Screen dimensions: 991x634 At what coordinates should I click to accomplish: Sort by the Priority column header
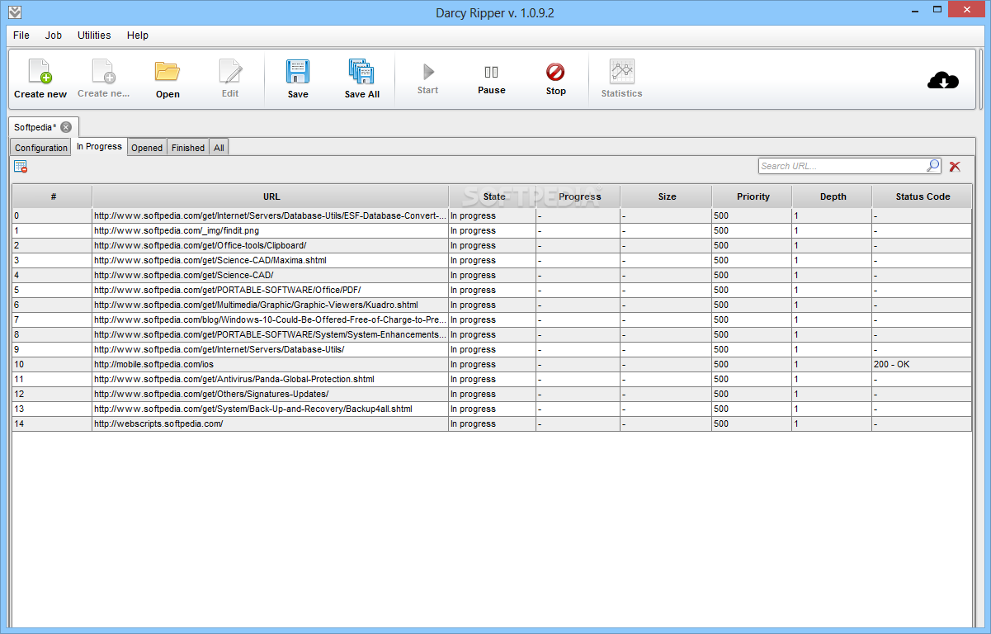753,196
